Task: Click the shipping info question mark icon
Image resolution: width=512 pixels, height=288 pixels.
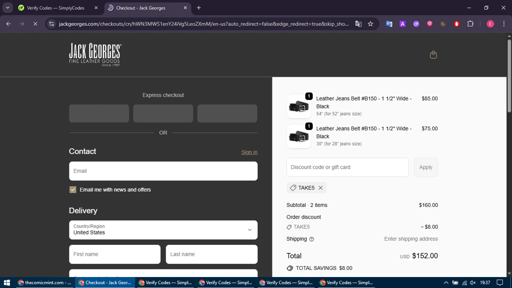Action: pos(311,239)
